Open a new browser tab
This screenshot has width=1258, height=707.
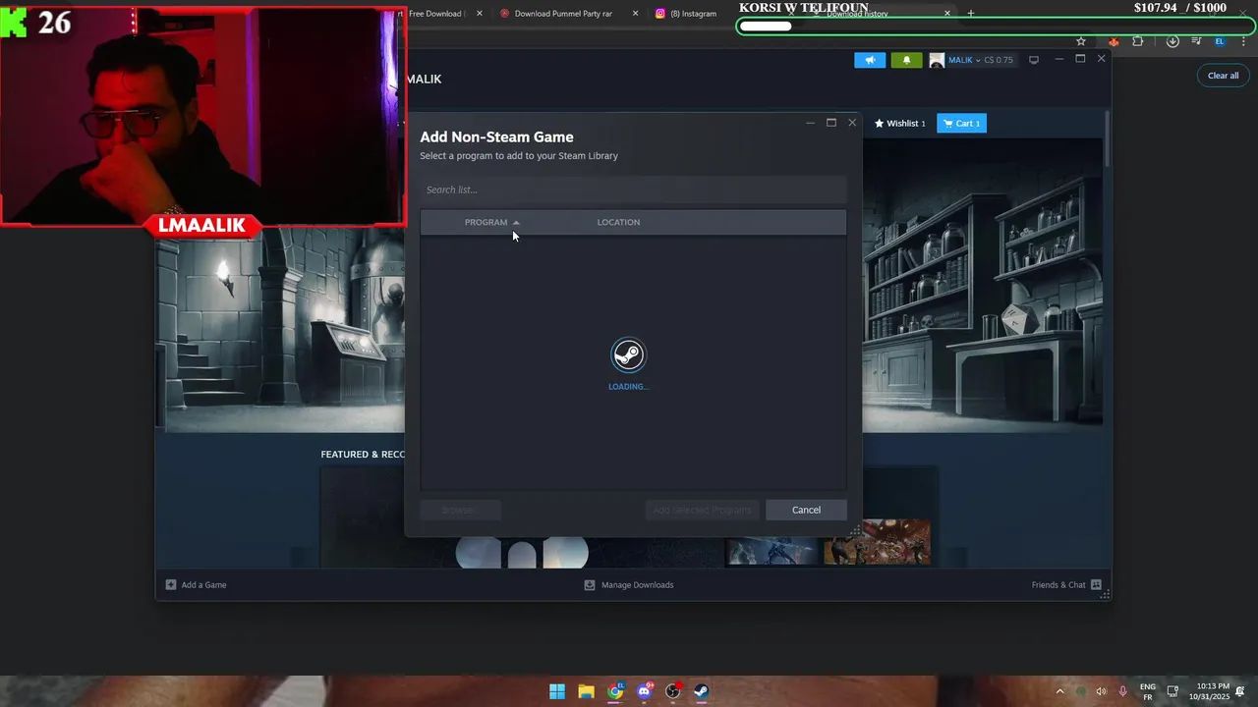coord(971,14)
